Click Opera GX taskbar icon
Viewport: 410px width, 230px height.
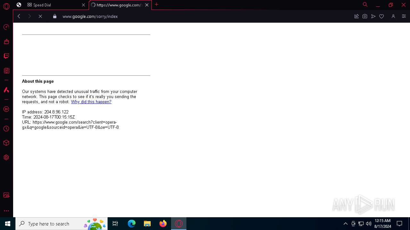pos(179,224)
